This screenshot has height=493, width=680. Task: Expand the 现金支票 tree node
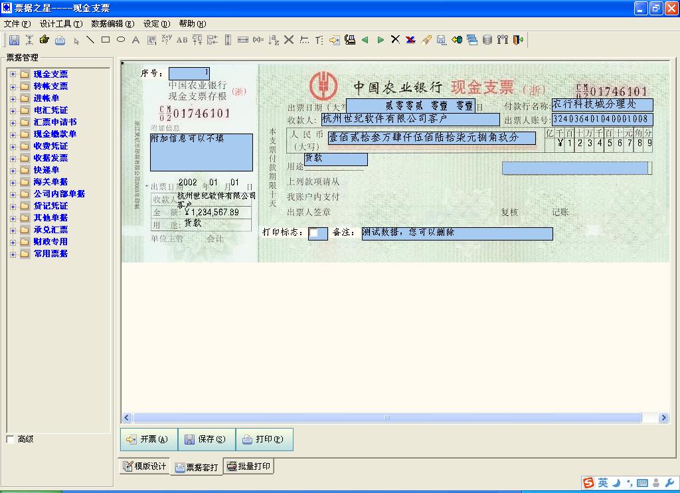(13, 74)
